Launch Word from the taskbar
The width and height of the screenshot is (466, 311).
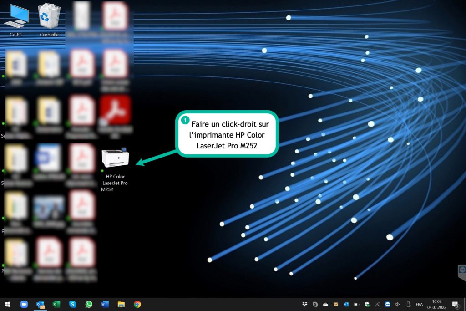105,304
